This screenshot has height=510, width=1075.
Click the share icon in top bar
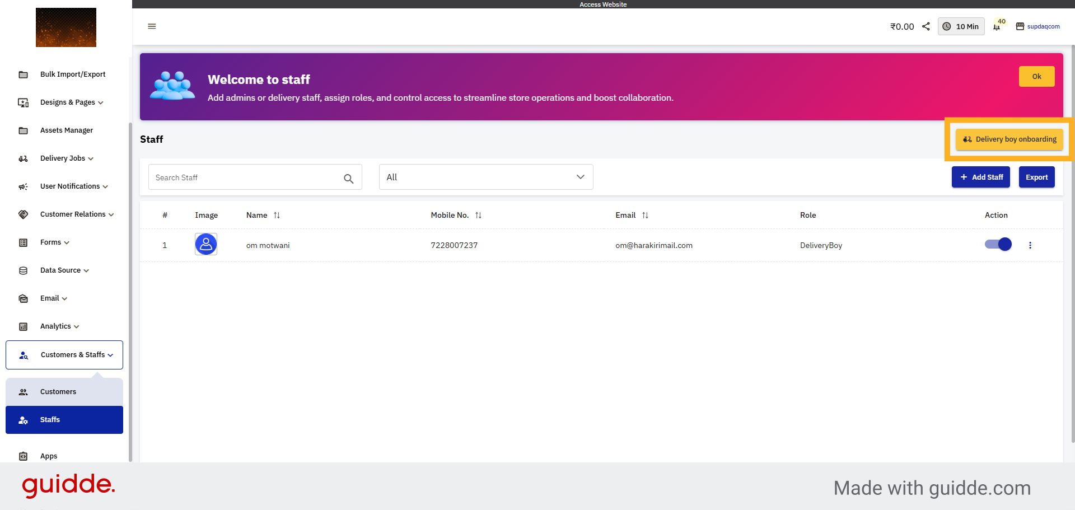pos(926,26)
